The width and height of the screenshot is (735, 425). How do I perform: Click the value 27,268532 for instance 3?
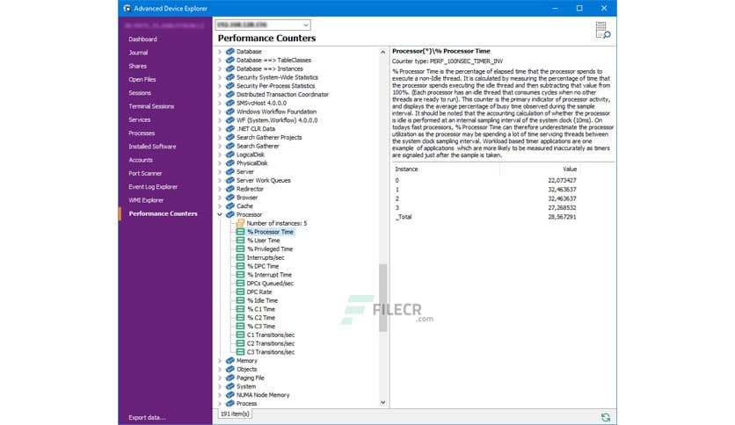point(562,208)
